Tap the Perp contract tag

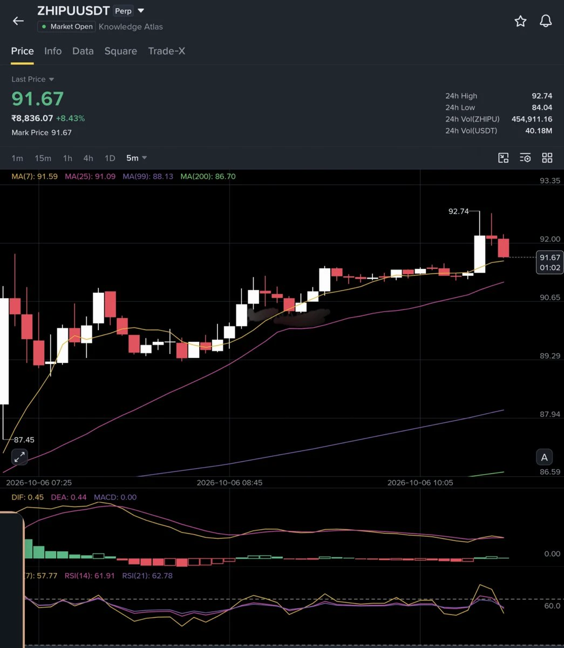point(123,11)
